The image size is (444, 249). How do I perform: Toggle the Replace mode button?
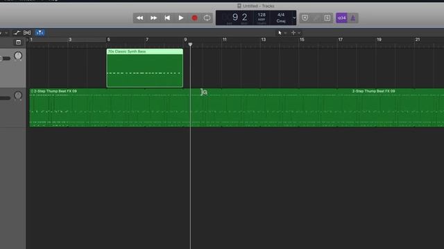tap(305, 18)
